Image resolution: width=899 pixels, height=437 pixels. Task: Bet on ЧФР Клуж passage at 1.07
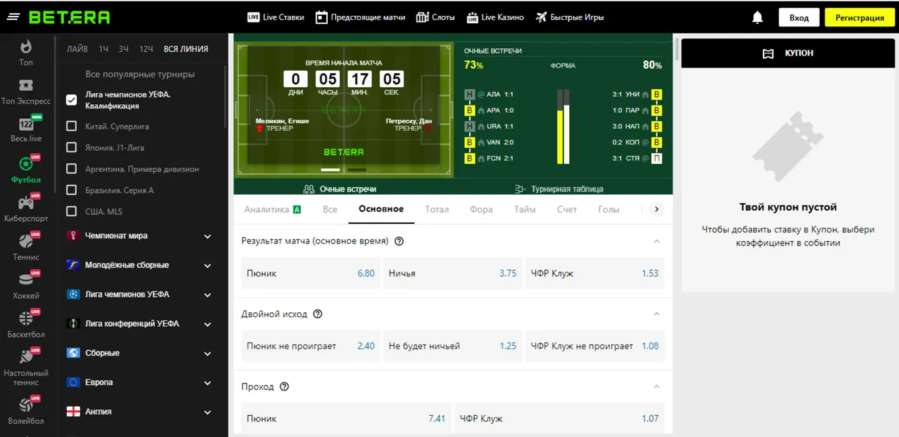pos(559,419)
